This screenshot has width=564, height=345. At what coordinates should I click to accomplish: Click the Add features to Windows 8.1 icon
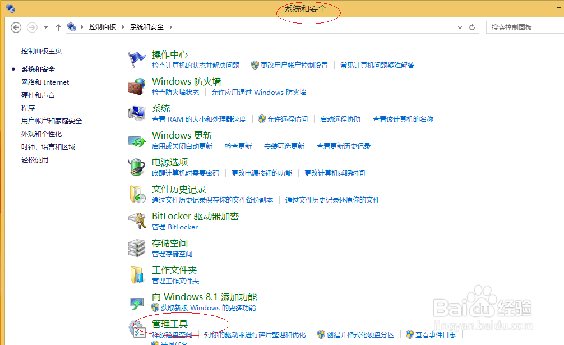(x=137, y=303)
